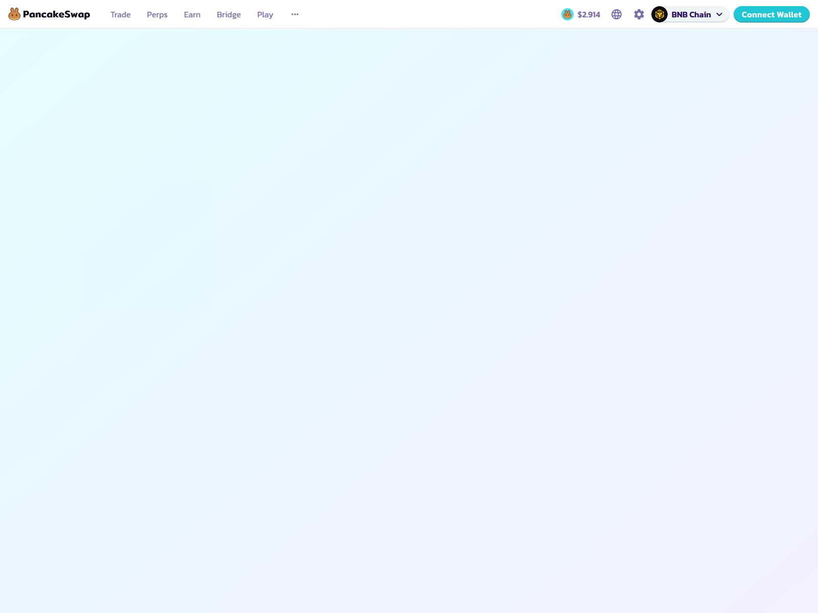Click the BNB Chain network label
818x613 pixels.
691,15
